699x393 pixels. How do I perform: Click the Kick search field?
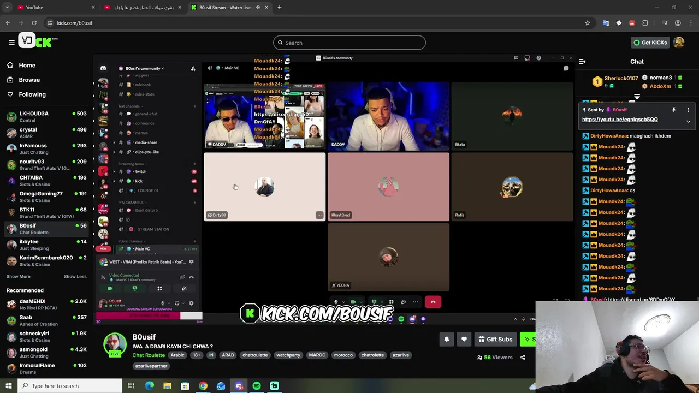(x=349, y=43)
